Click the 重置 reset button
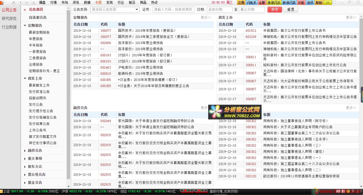 click(x=291, y=9)
